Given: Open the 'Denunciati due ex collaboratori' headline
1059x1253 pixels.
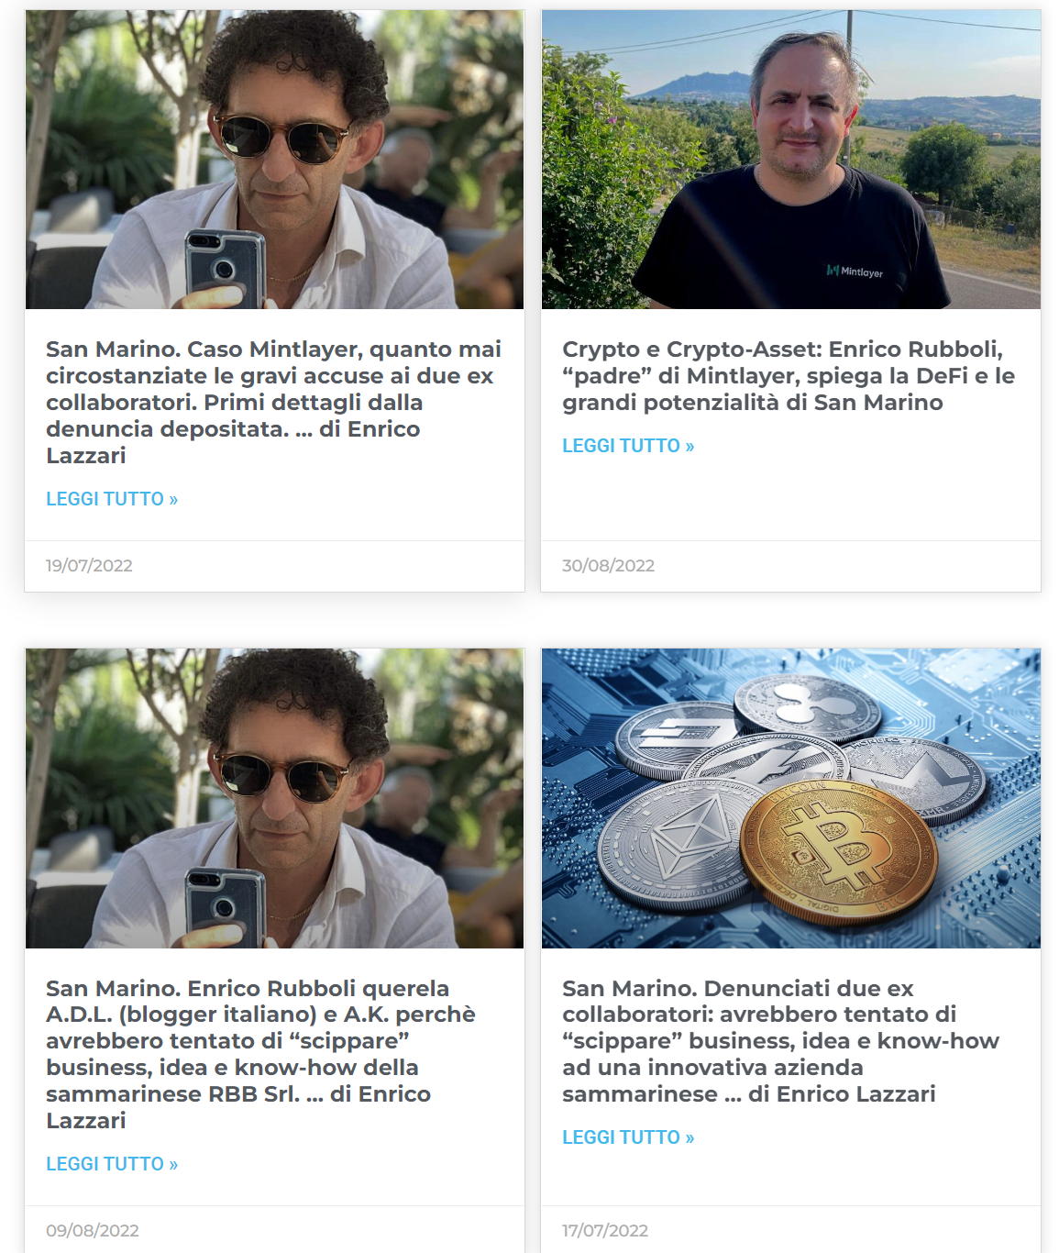Looking at the screenshot, I should pos(781,1041).
